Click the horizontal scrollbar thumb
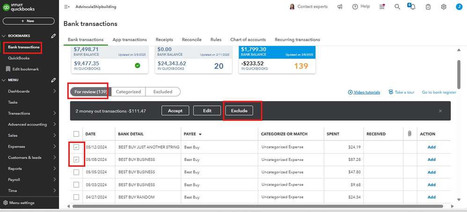467x212 pixels. (x=258, y=206)
